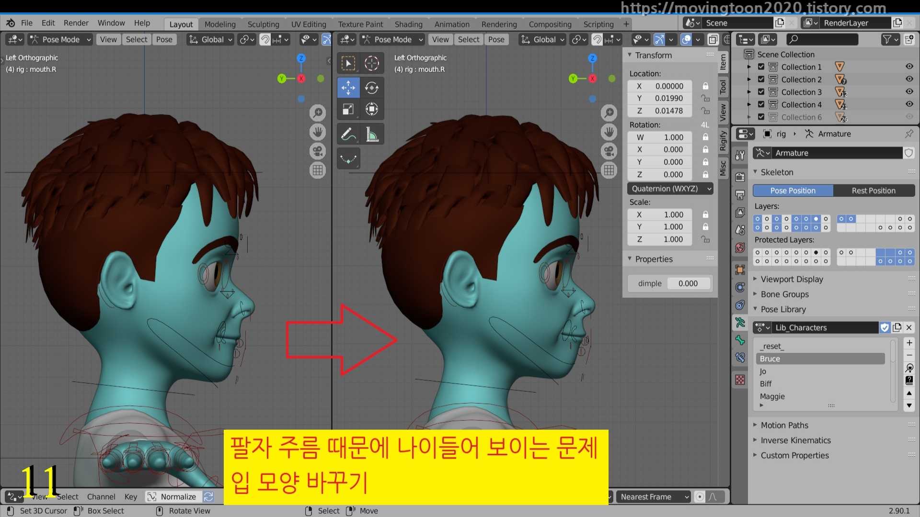Select the Measure ruler tool

(372, 135)
